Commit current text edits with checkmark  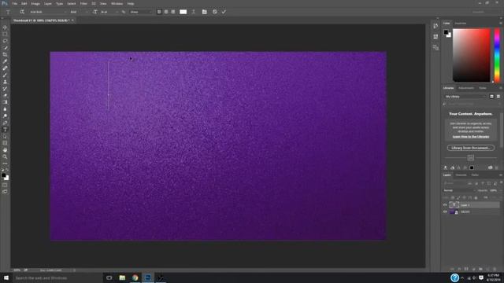click(x=224, y=12)
